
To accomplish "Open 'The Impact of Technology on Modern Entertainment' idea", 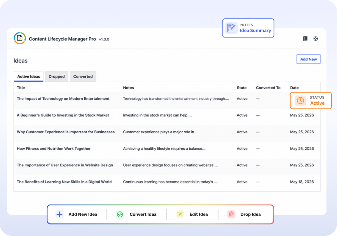I will tap(63, 99).
